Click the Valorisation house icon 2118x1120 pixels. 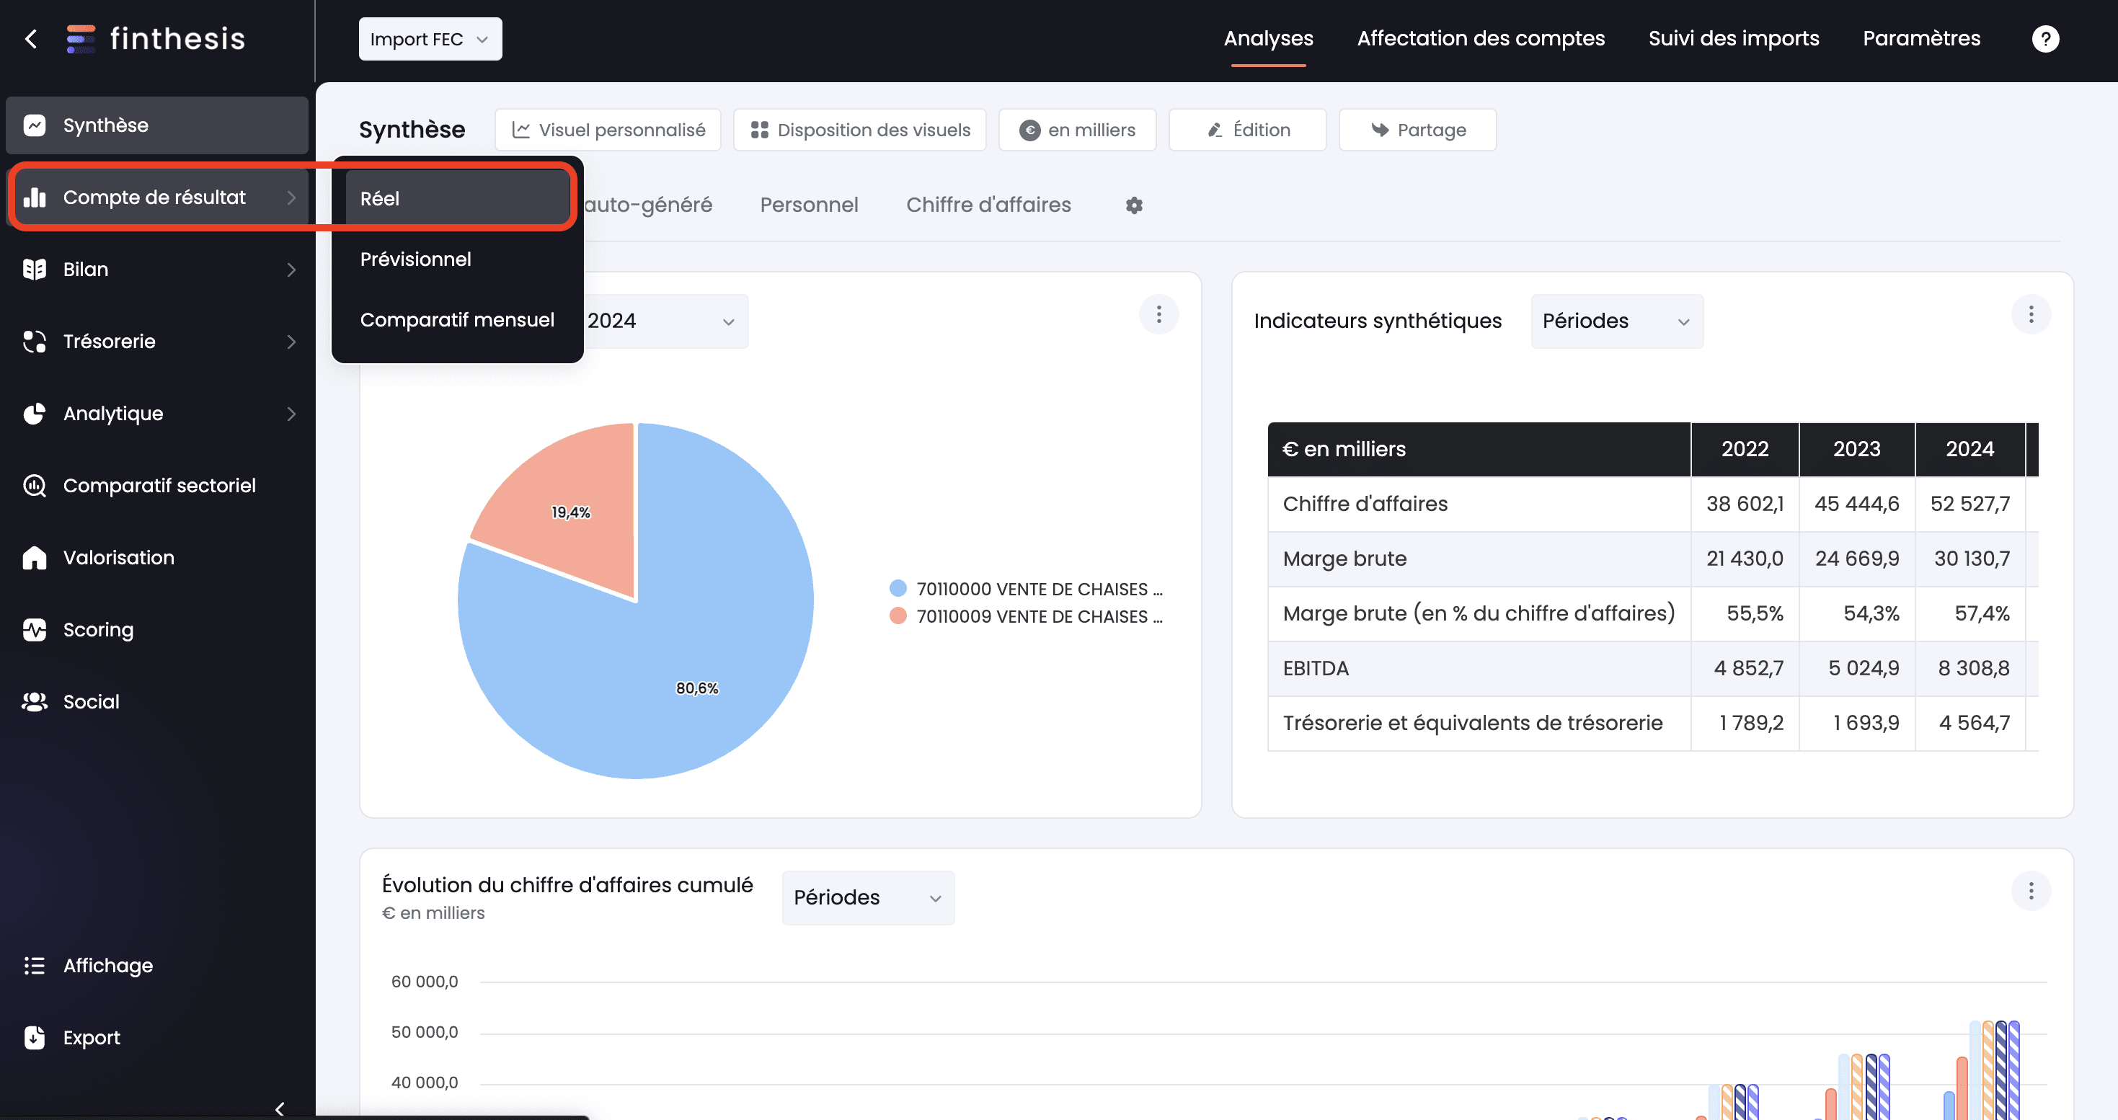(x=35, y=557)
